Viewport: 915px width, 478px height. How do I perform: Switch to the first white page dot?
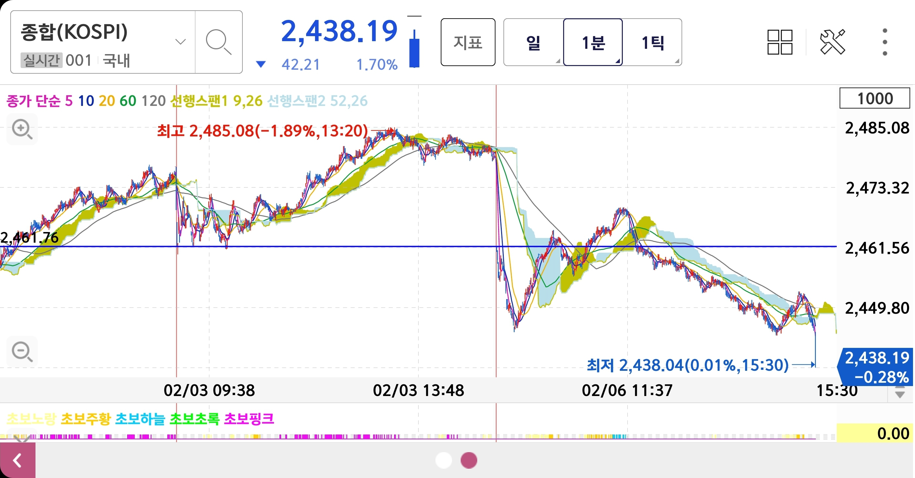click(443, 460)
